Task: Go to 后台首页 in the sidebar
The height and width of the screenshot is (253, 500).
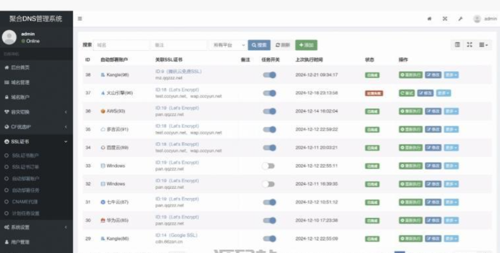Action: (x=36, y=67)
